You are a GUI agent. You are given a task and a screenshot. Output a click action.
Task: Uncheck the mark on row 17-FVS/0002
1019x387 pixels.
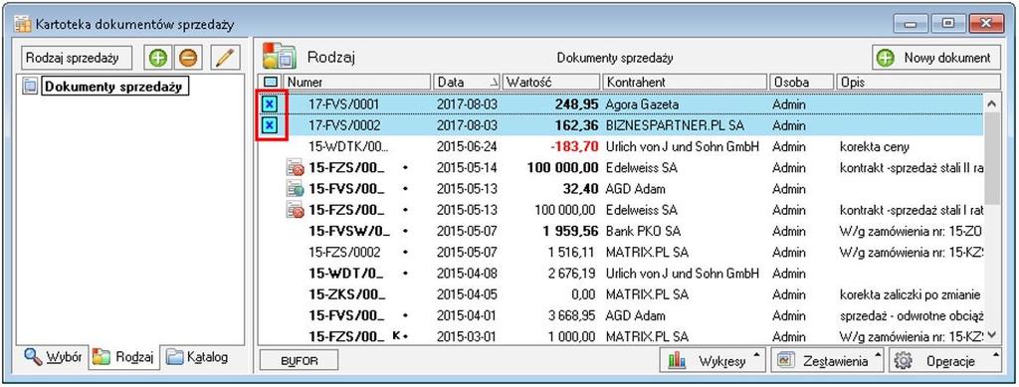pos(270,124)
